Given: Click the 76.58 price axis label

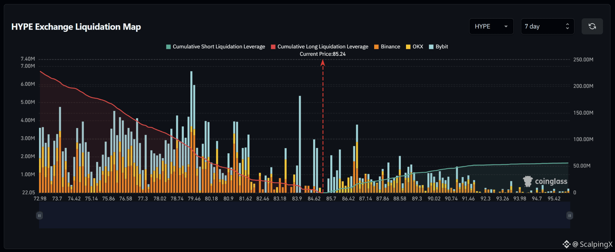Looking at the screenshot, I should coord(126,199).
